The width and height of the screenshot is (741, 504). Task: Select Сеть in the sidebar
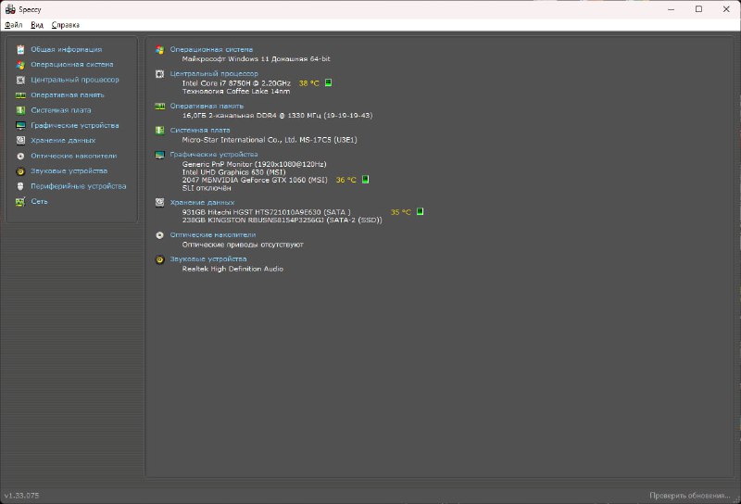[x=39, y=201]
